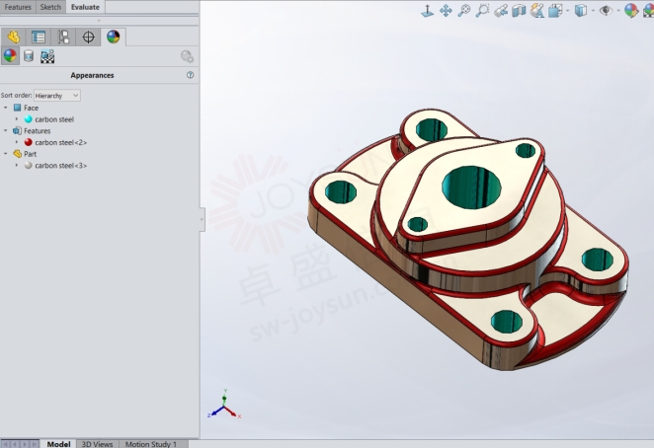Open the 3D Views tab
Viewport: 654px width, 448px height.
point(97,443)
